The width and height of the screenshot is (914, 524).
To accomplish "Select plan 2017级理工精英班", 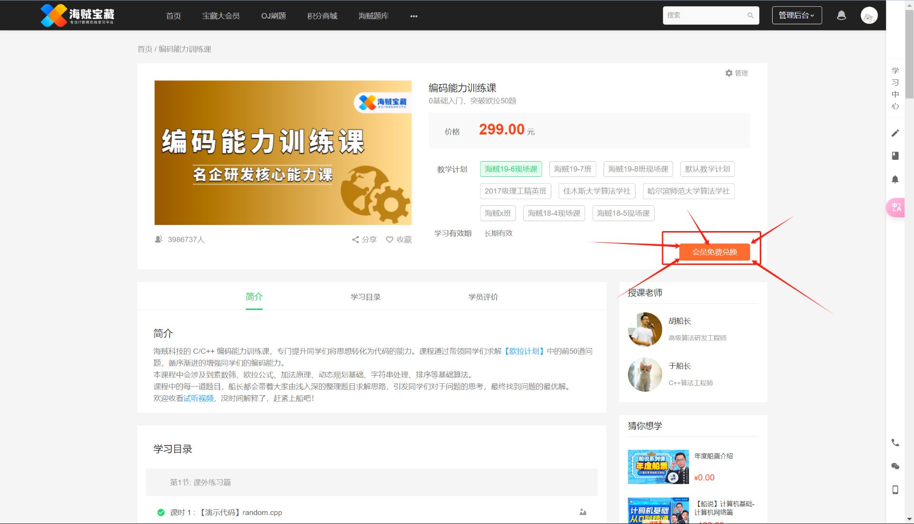I will click(x=516, y=191).
